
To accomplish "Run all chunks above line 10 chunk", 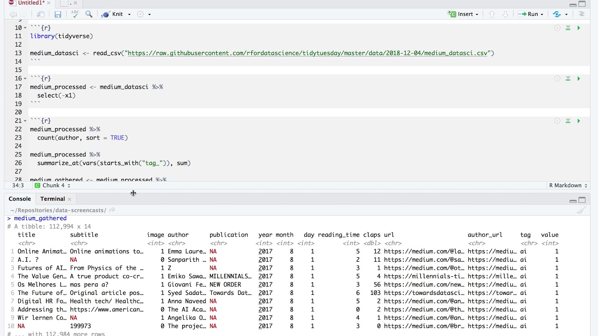I will click(x=568, y=28).
